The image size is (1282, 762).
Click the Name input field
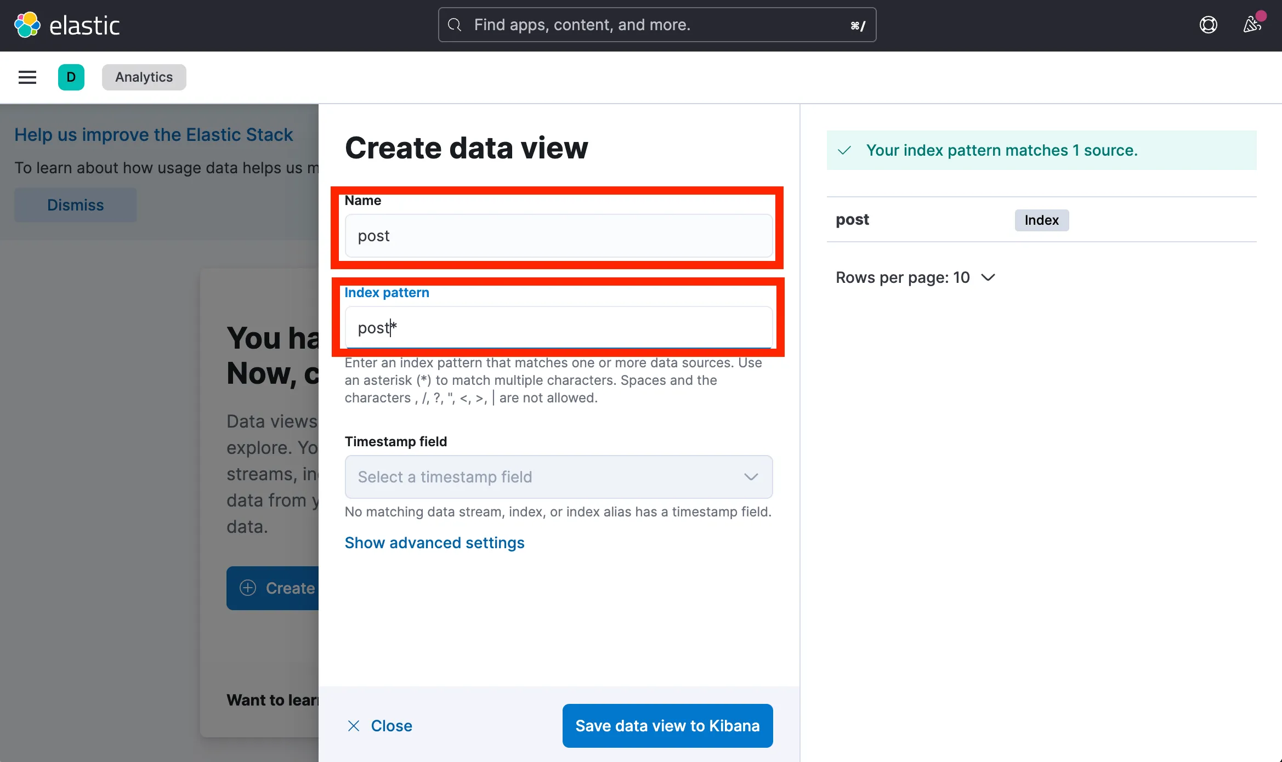coord(559,236)
